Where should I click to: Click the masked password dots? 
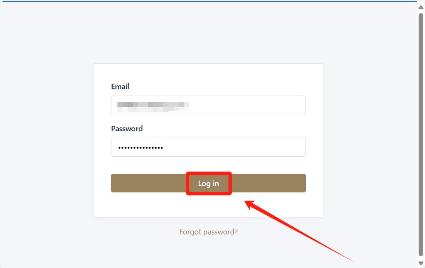pyautogui.click(x=141, y=147)
